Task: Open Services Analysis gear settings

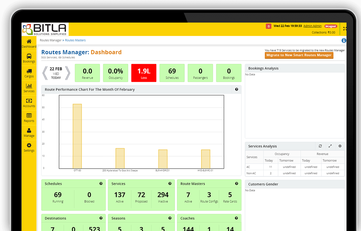Action: pyautogui.click(x=340, y=146)
